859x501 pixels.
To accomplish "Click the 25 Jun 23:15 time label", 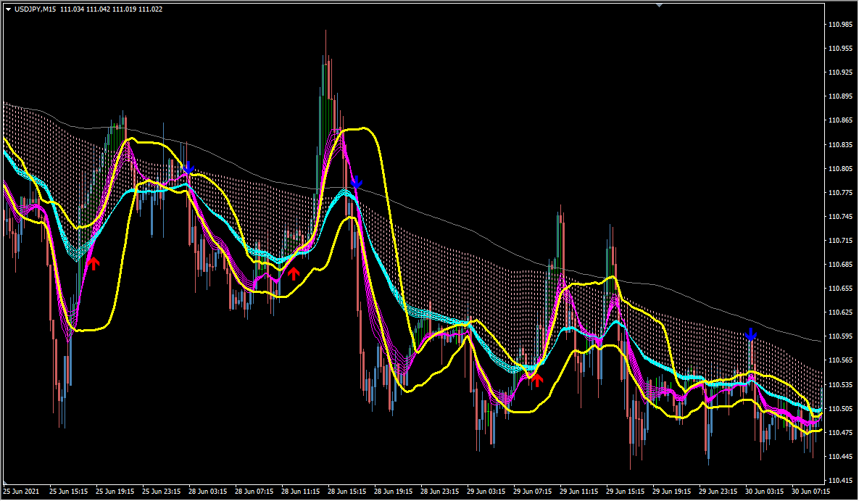I will coord(162,492).
